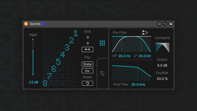The image size is (197, 111).
Task: Edit the Dry/Wet 50.0 % value
Action: tap(162, 79)
